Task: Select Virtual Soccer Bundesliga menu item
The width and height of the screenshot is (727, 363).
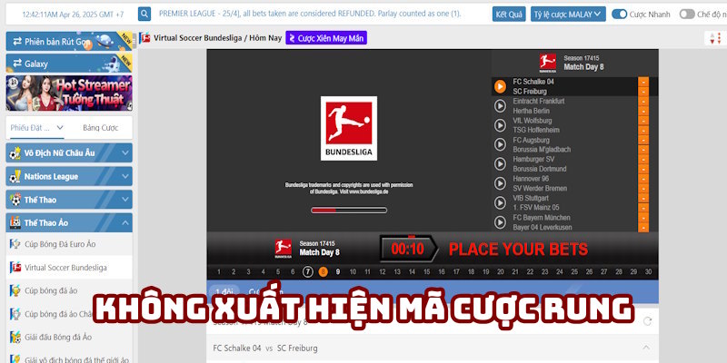Action: 69,268
